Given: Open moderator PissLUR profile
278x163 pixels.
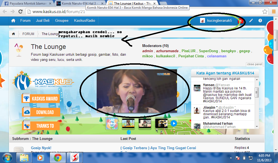Looking at the screenshot, I should [x=188, y=51].
